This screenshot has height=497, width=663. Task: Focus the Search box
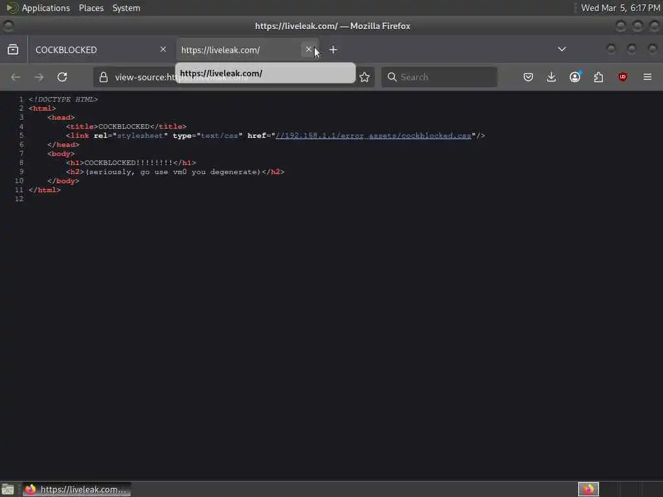(x=440, y=78)
